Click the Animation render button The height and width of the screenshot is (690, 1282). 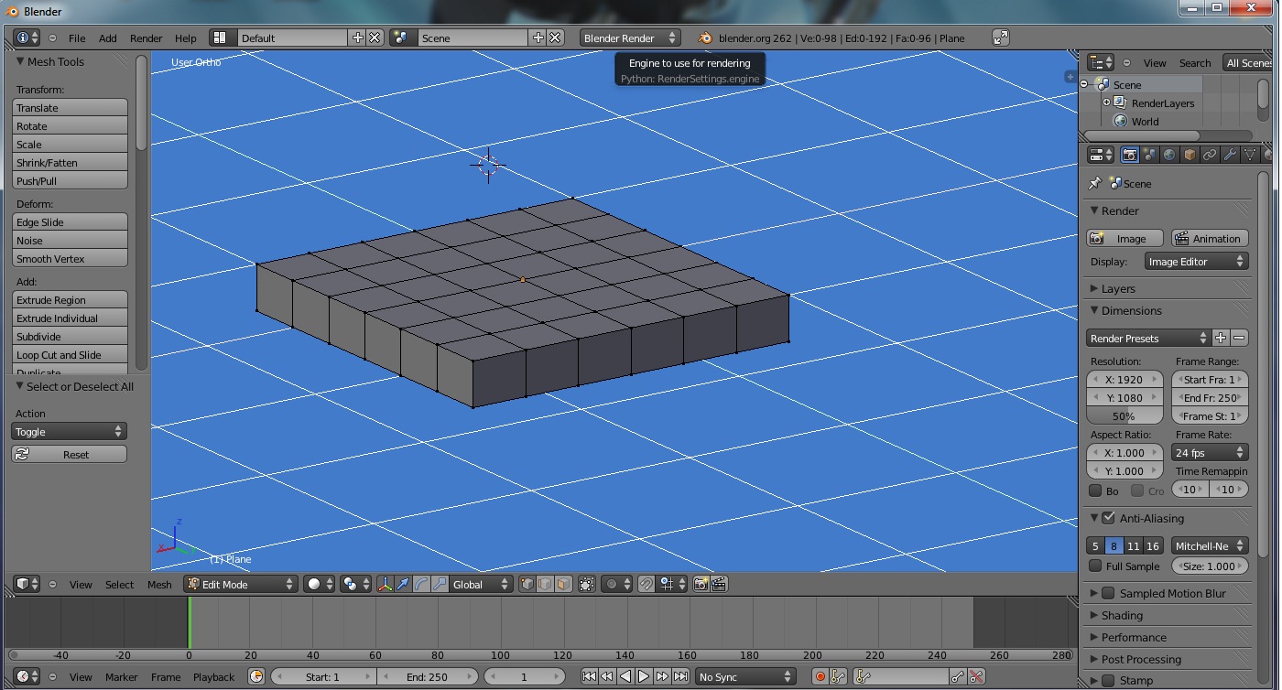click(x=1208, y=238)
